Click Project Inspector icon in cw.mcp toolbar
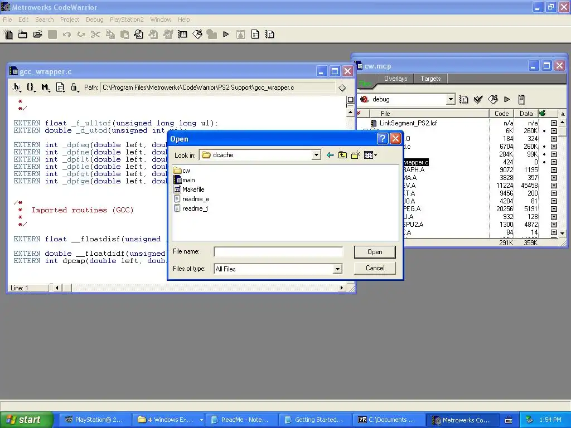The width and height of the screenshot is (571, 428). click(x=521, y=99)
